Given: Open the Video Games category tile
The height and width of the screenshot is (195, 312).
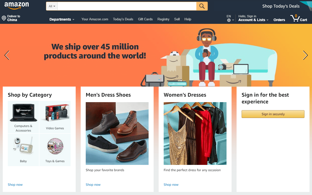Looking at the screenshot, I should (55, 117).
